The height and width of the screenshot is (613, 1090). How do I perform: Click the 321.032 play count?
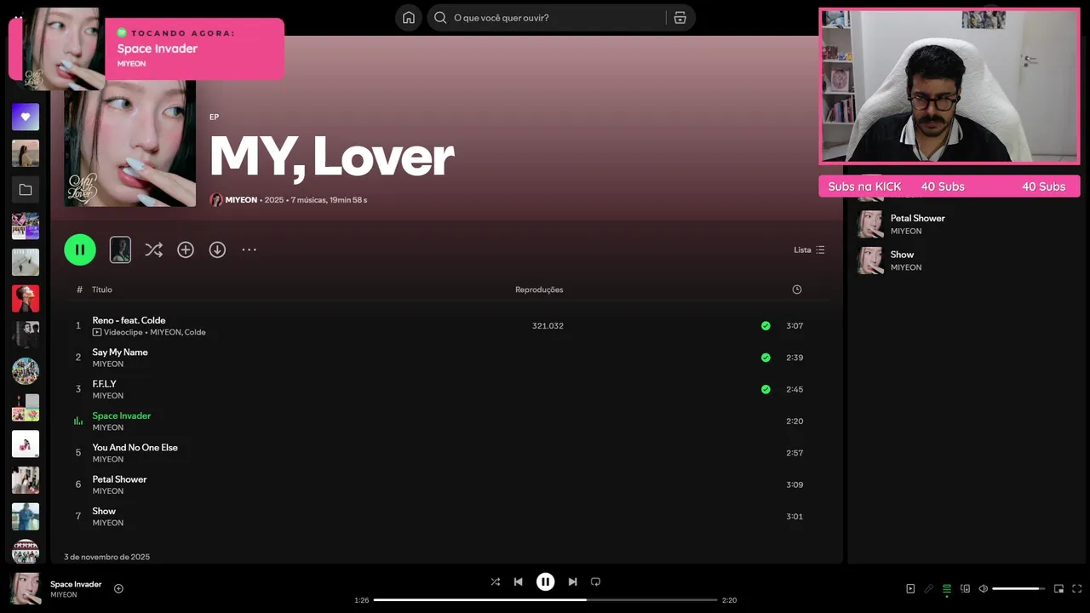548,326
